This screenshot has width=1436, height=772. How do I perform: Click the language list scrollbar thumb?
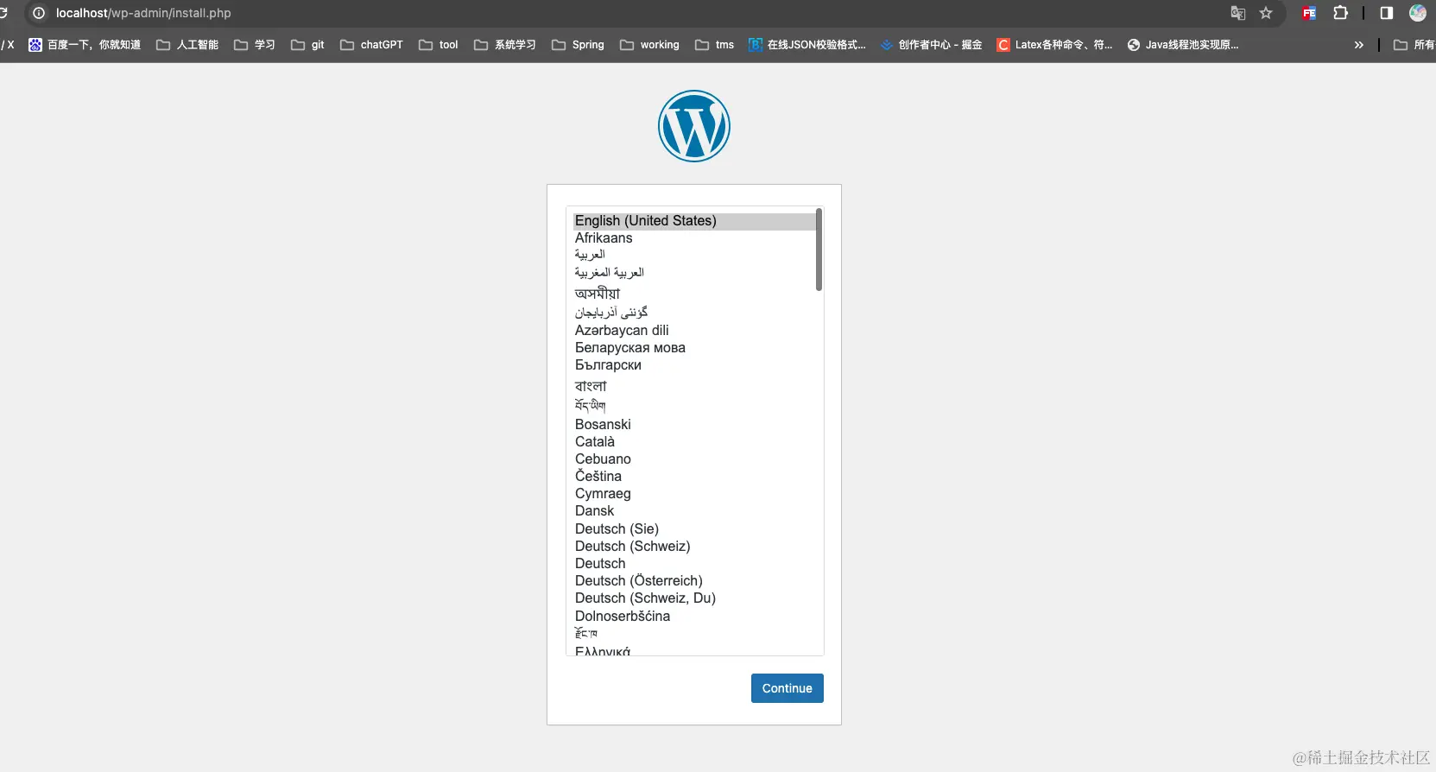pos(819,250)
